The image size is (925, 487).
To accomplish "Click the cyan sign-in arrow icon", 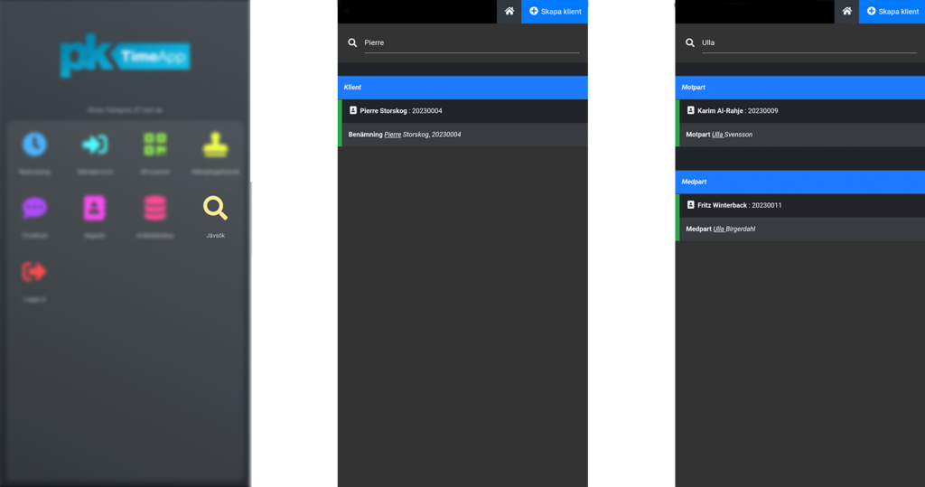I will coord(94,145).
